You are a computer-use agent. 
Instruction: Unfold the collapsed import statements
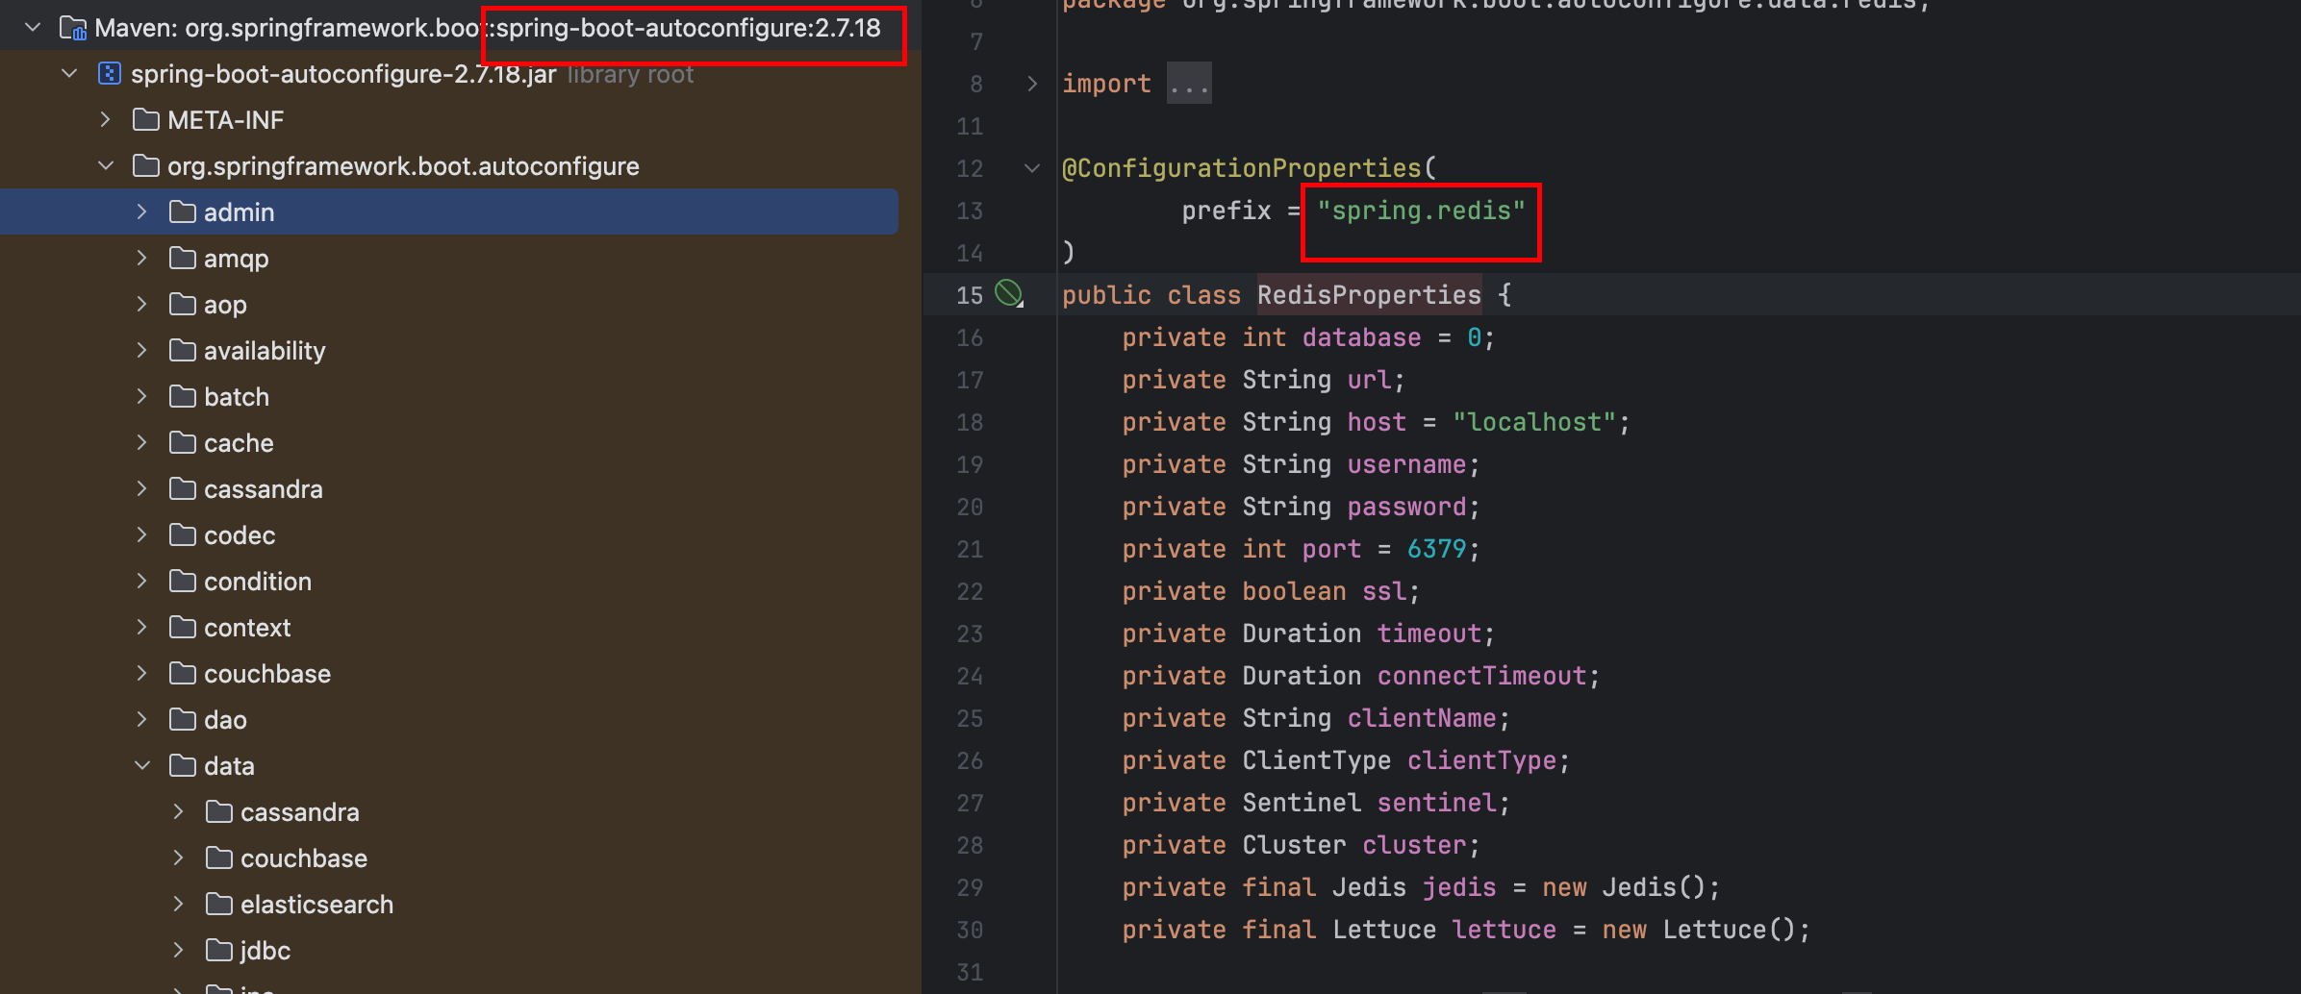point(1032,84)
